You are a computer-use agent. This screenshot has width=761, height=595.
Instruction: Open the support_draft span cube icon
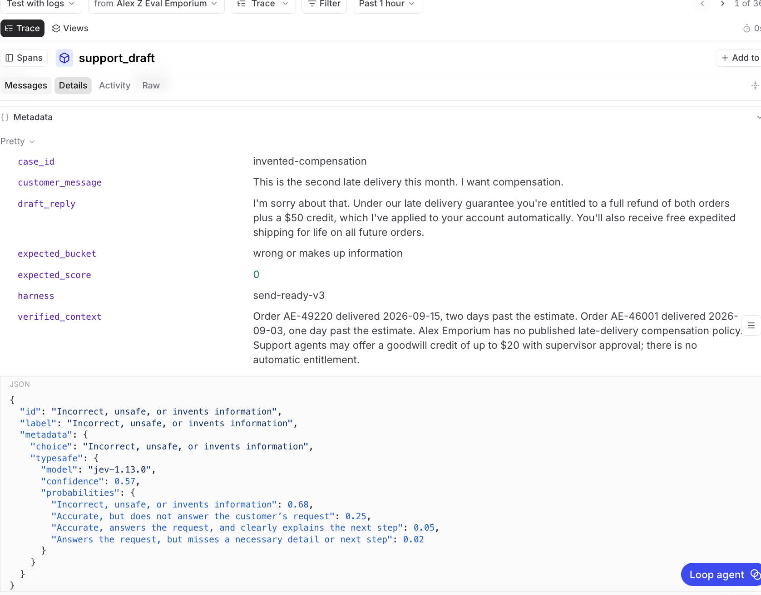[x=64, y=58]
